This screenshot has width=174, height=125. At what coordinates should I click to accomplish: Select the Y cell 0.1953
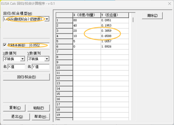click(x=115, y=26)
